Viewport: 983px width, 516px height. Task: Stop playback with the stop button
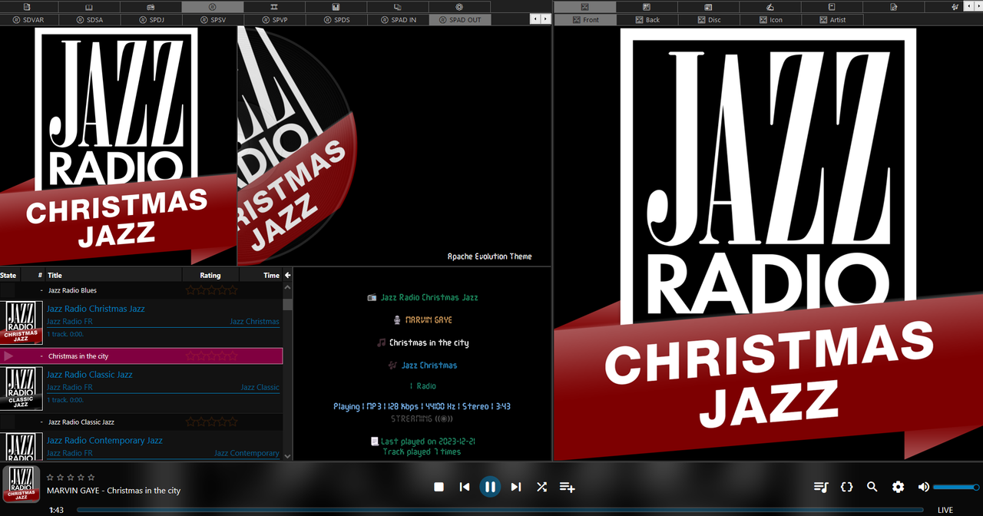point(439,487)
